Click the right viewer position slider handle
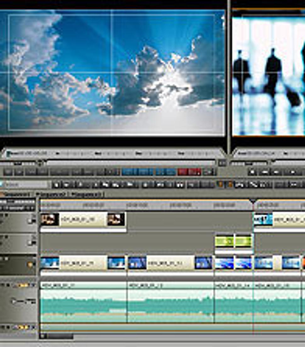The height and width of the screenshot is (347, 305). click(273, 162)
